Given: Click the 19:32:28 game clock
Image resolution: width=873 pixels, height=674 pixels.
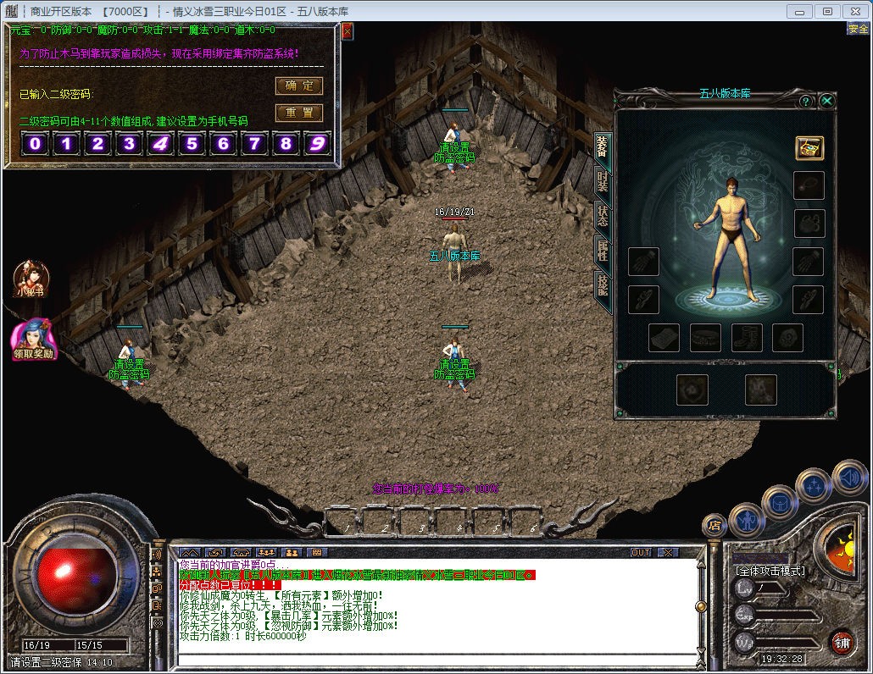Looking at the screenshot, I should coord(782,659).
